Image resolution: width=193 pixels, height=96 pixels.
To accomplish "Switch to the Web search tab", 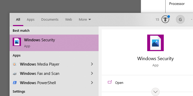I will pyautogui.click(x=69, y=20).
